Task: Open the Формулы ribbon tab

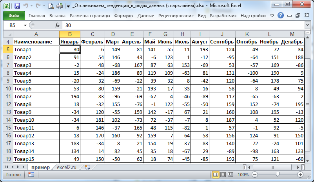Action: pos(123,16)
